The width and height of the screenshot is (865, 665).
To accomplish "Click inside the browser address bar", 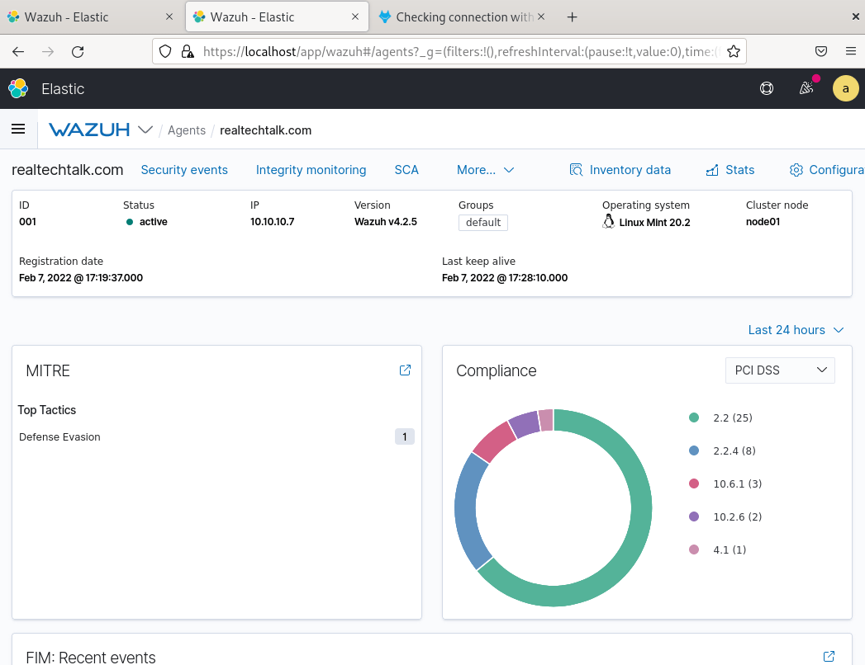I will pyautogui.click(x=454, y=51).
